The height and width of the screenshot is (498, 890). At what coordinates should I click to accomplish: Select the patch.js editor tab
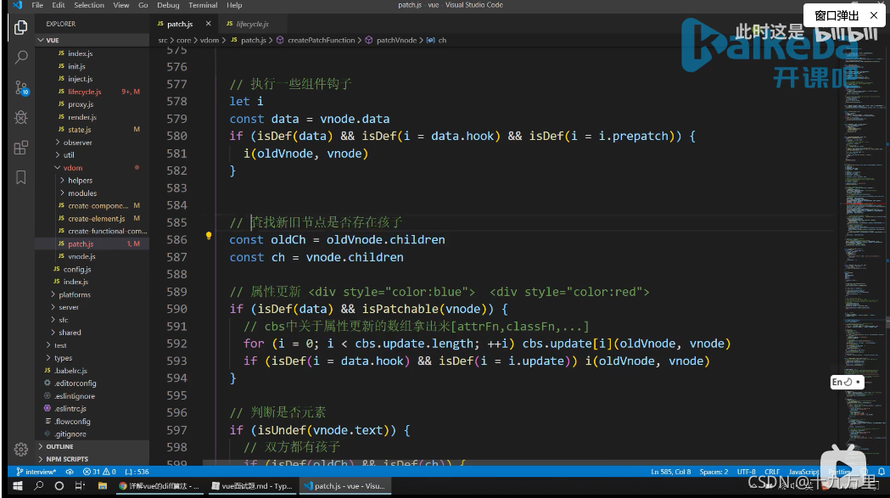click(x=180, y=24)
